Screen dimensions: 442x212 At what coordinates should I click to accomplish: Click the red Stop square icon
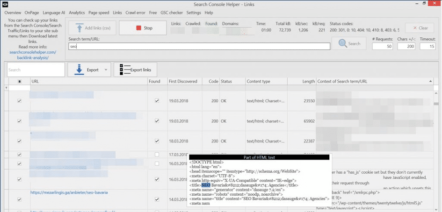(138, 28)
